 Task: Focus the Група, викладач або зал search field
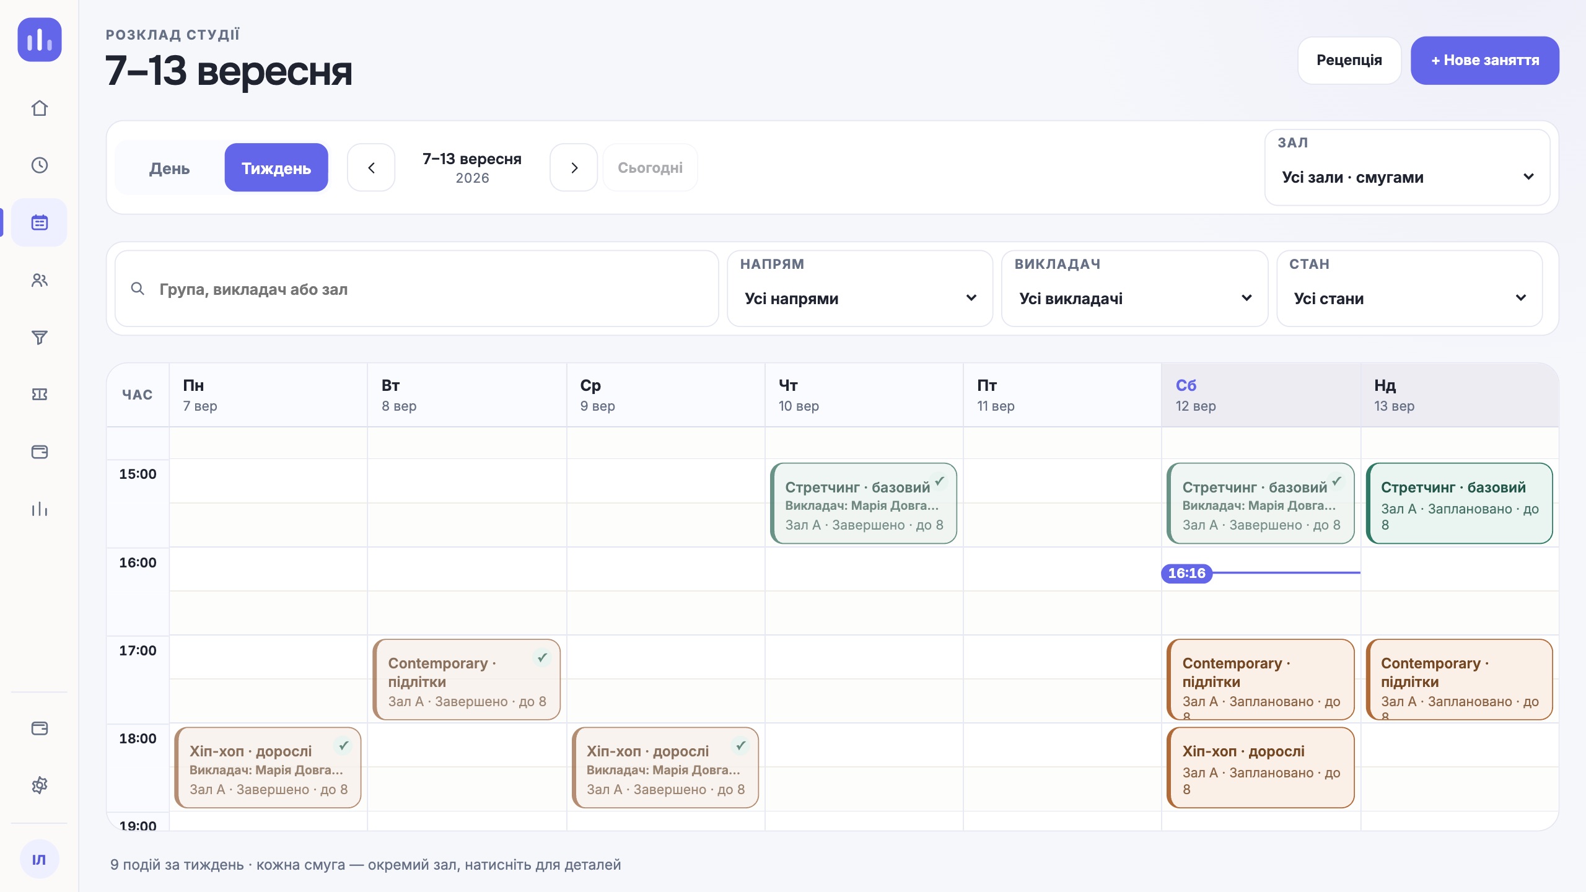point(417,289)
